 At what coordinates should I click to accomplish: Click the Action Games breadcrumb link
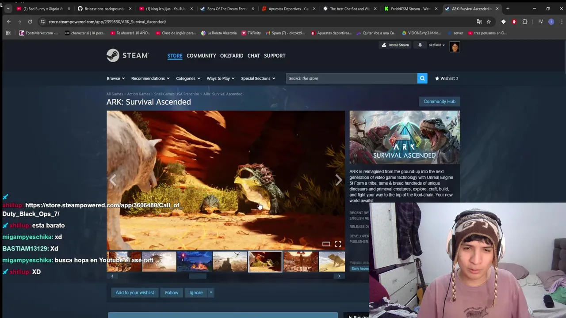point(138,94)
